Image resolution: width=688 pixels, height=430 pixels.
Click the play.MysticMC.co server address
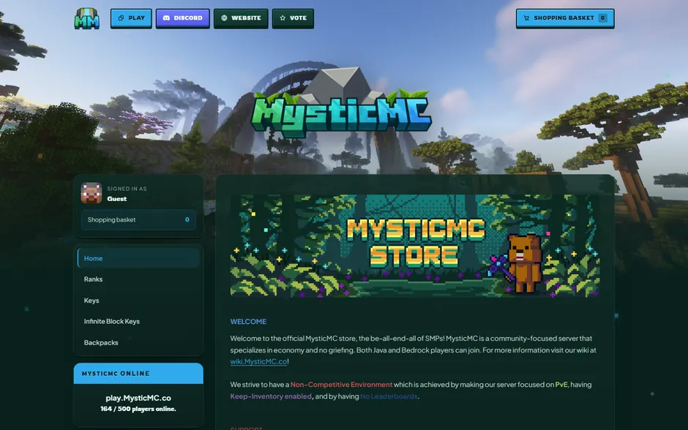[138, 398]
